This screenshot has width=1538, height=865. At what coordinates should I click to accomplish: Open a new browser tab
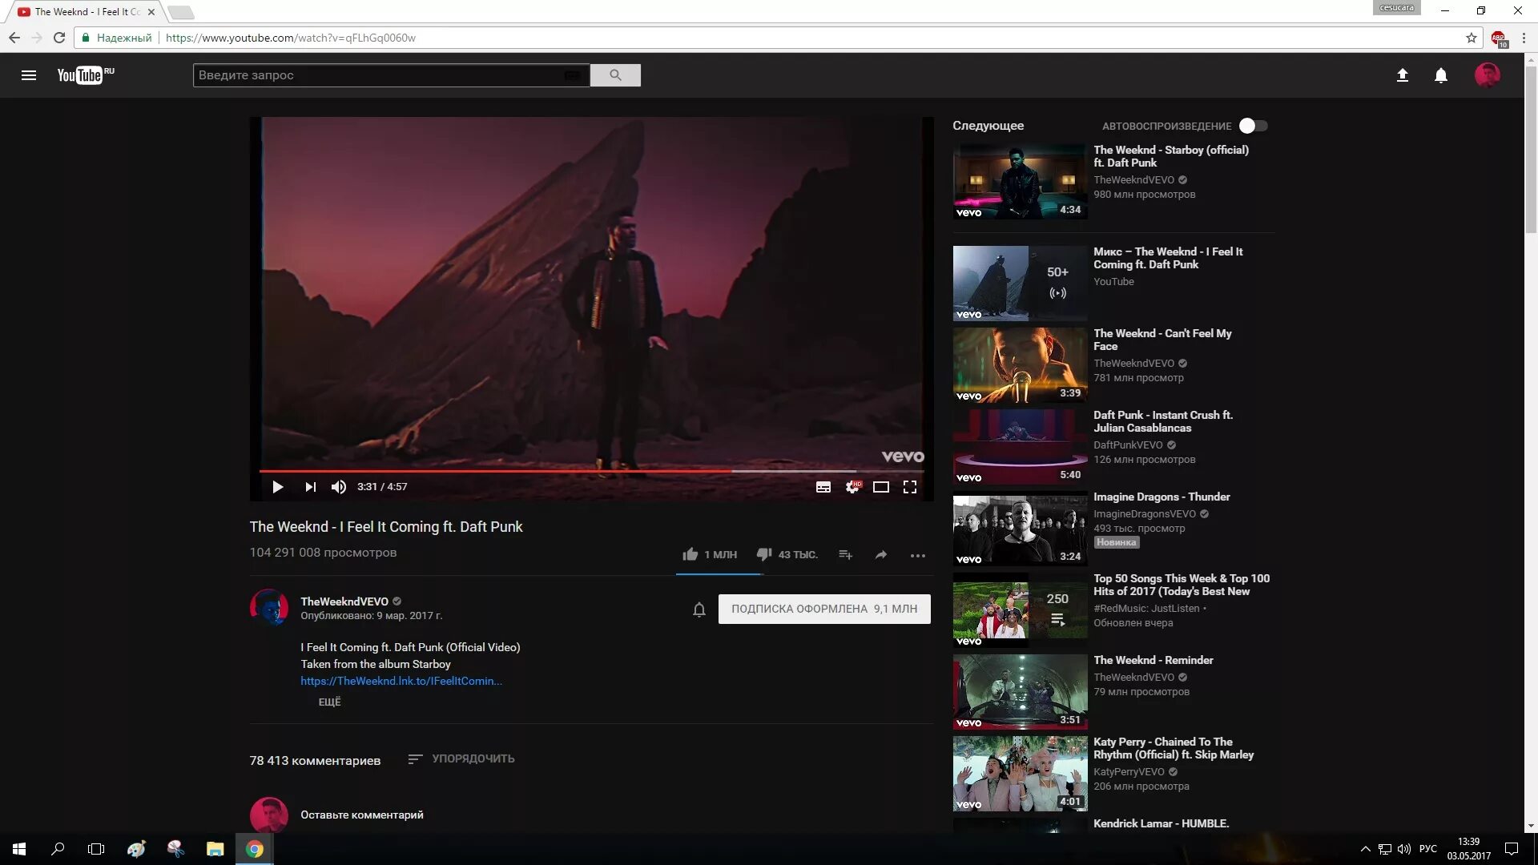coord(181,12)
